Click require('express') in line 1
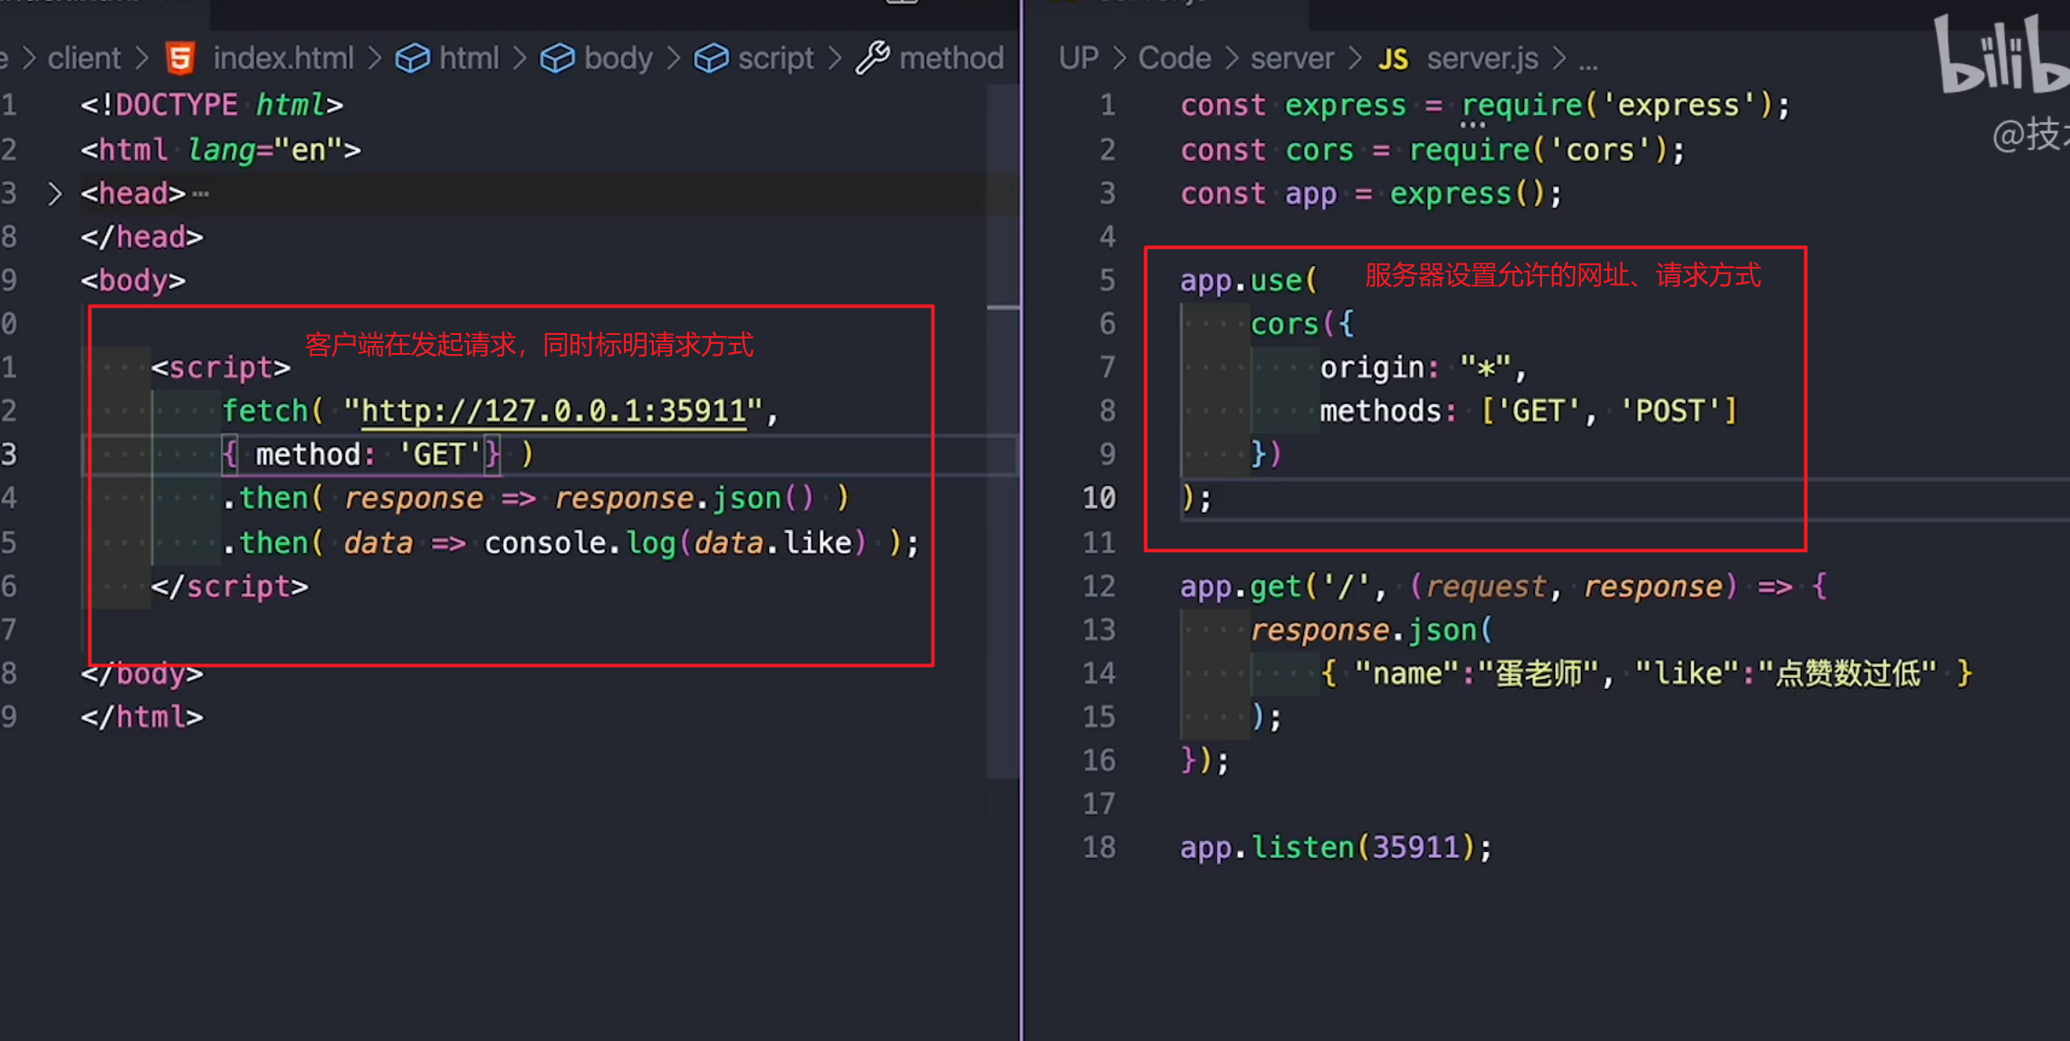This screenshot has height=1041, width=2070. click(1616, 105)
